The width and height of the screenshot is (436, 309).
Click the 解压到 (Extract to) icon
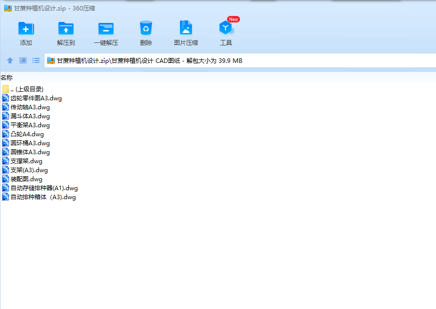point(66,28)
